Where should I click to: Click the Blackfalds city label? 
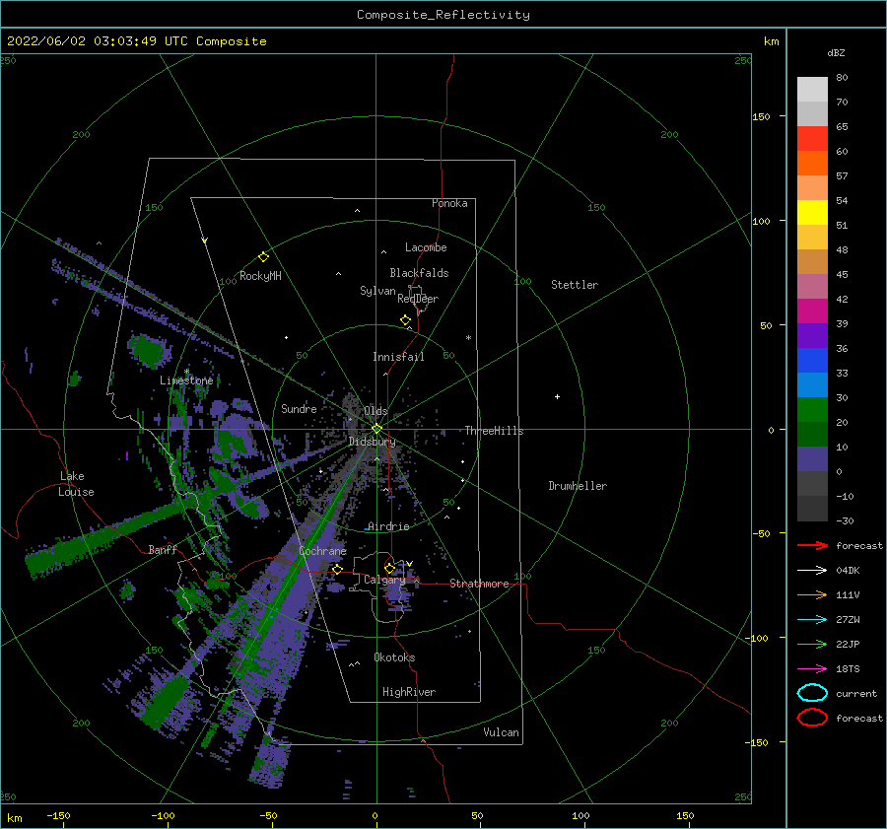pos(419,273)
